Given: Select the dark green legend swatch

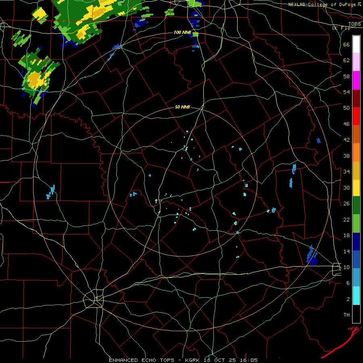Looking at the screenshot, I should pos(356,205).
